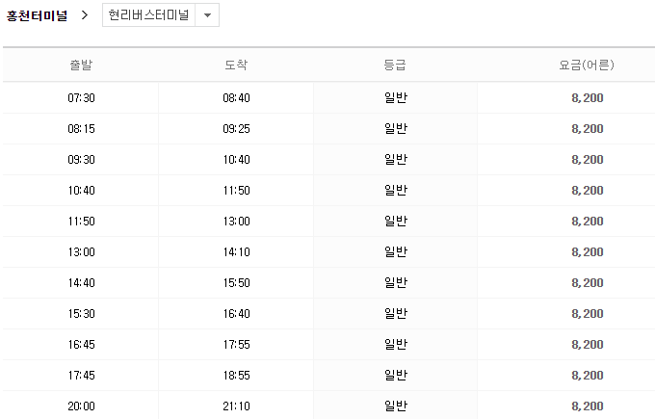Click the 13:00 departure time
This screenshot has height=419, width=655.
[81, 252]
